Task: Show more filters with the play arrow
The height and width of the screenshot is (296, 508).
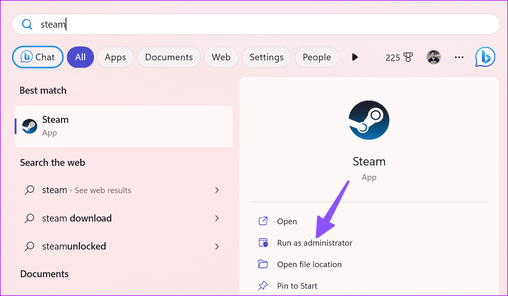Action: point(355,57)
